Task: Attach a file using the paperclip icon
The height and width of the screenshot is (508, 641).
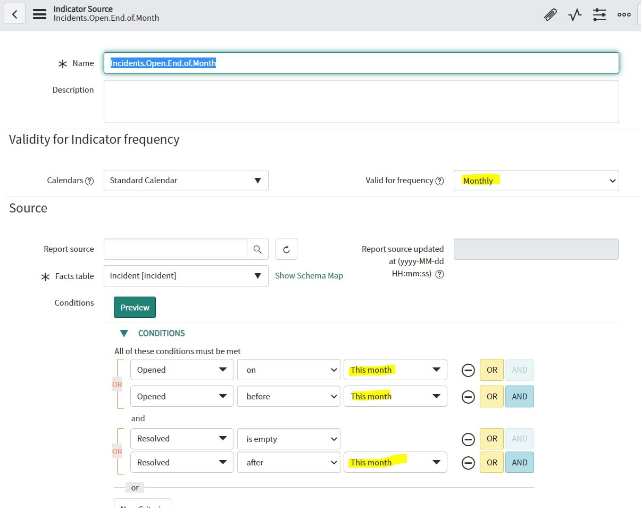Action: pyautogui.click(x=550, y=14)
